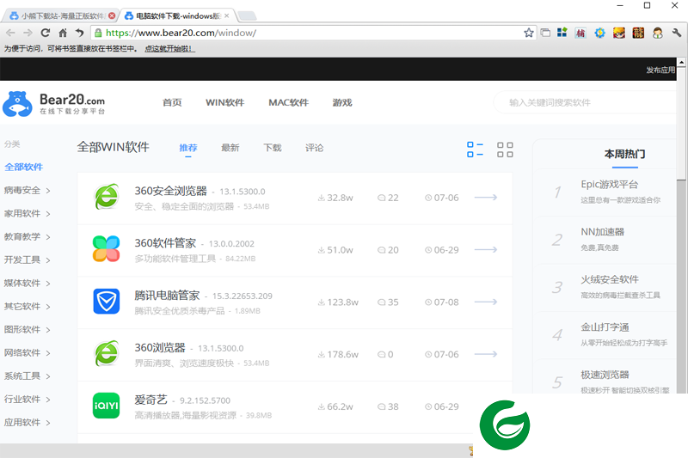Open the 360浏览器 app icon
688x458 pixels.
pyautogui.click(x=106, y=353)
